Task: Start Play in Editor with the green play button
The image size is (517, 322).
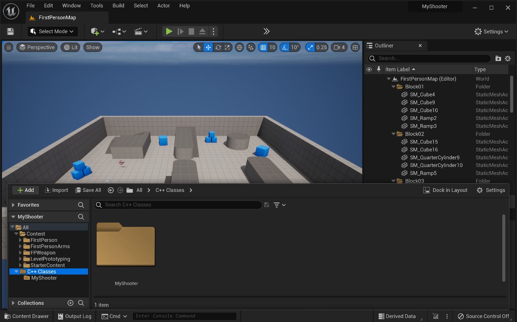Action: 169,32
